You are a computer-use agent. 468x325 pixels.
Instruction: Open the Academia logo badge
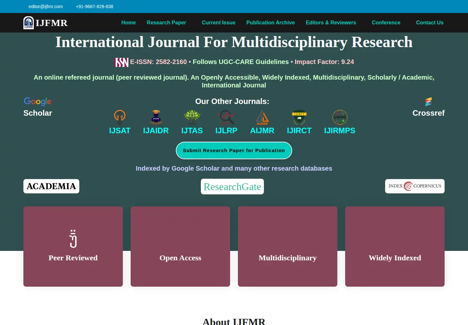[51, 186]
